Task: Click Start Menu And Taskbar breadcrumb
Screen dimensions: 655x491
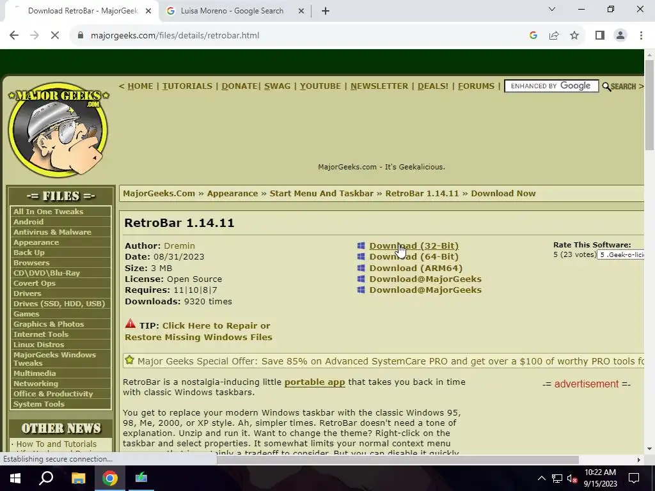Action: tap(322, 193)
